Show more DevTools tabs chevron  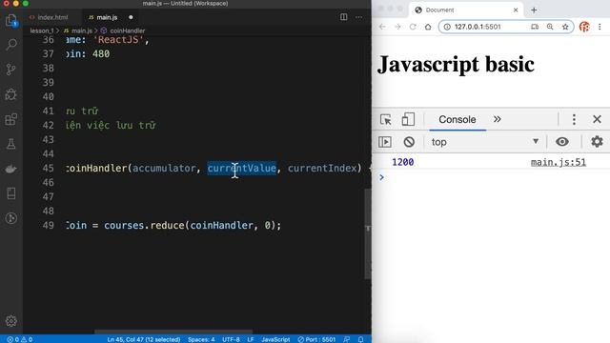point(498,119)
